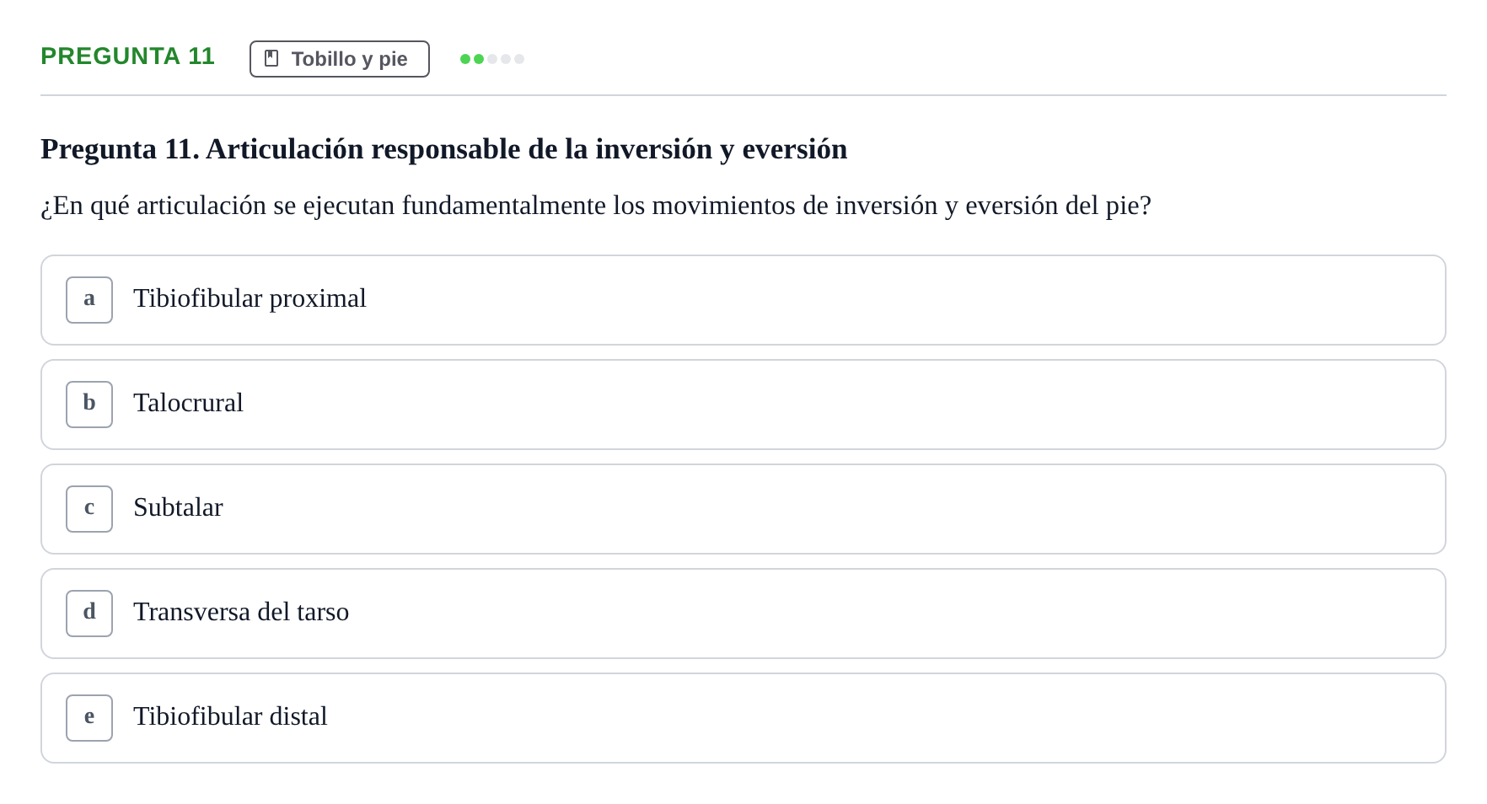Pick the Transversa del tarso option
The image size is (1487, 804).
click(x=743, y=614)
